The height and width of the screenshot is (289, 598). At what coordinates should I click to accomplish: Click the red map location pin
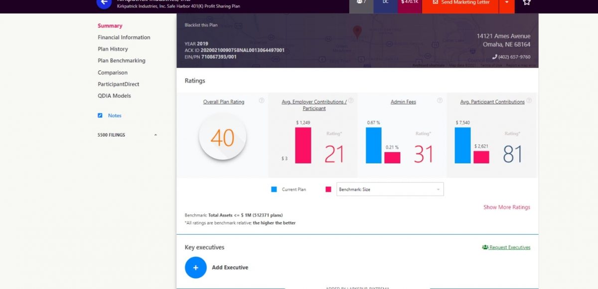pyautogui.click(x=357, y=32)
